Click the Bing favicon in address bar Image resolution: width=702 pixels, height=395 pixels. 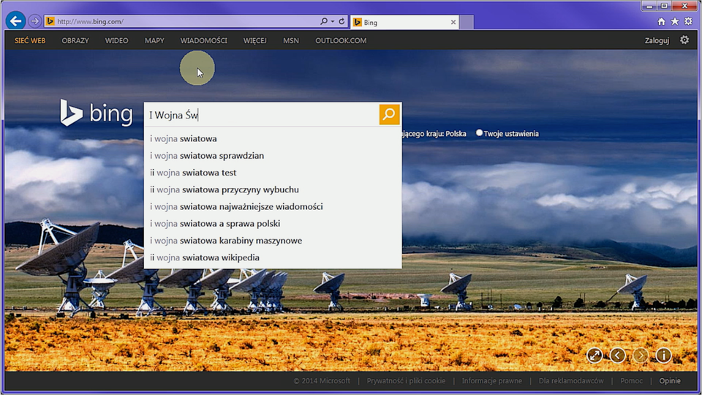tap(50, 21)
